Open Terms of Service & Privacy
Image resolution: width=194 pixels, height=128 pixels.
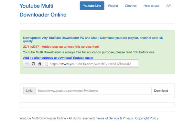114,118
